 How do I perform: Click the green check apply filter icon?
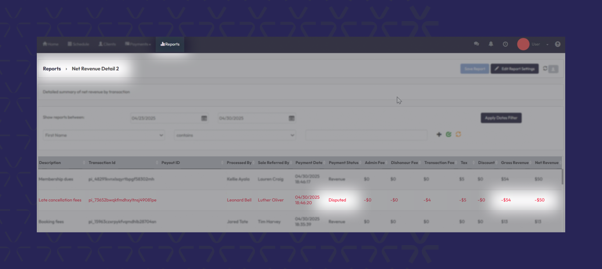(x=449, y=135)
